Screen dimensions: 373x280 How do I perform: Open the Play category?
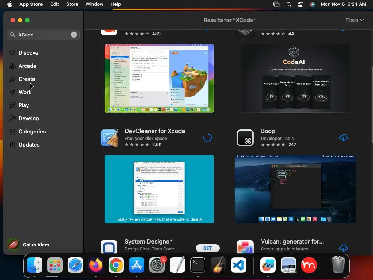click(x=19, y=105)
